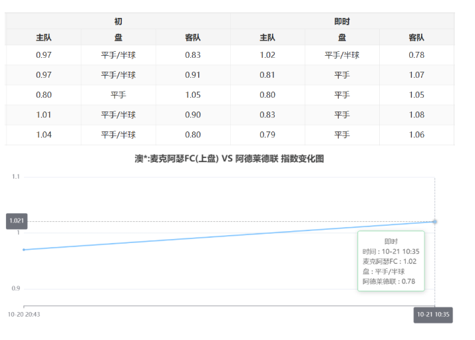Select the 初 header group
Screen dimensions: 475x340
tap(118, 21)
